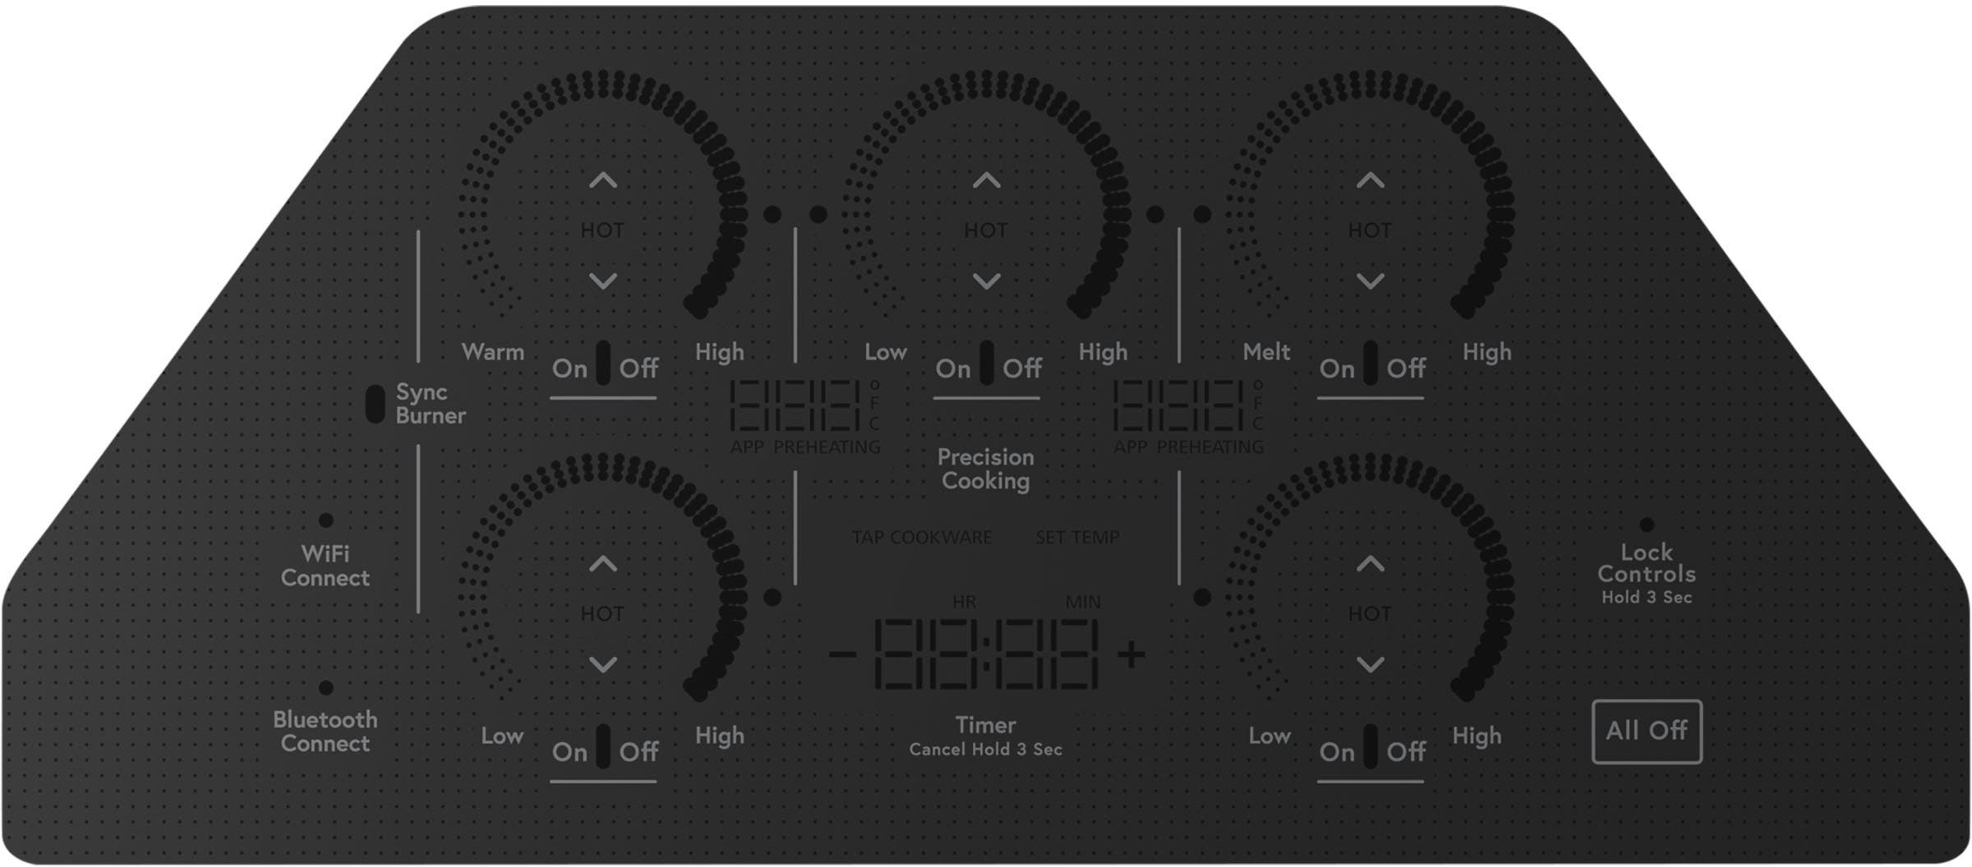Tap the Warm label on top-left burner
The image size is (1972, 867).
tap(493, 352)
